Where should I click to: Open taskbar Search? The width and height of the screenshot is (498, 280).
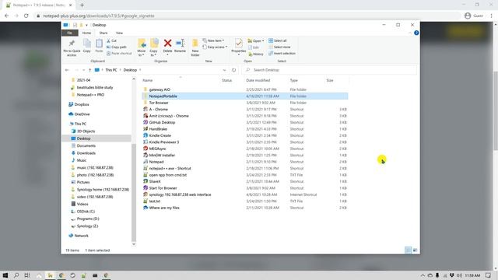pyautogui.click(x=16, y=275)
